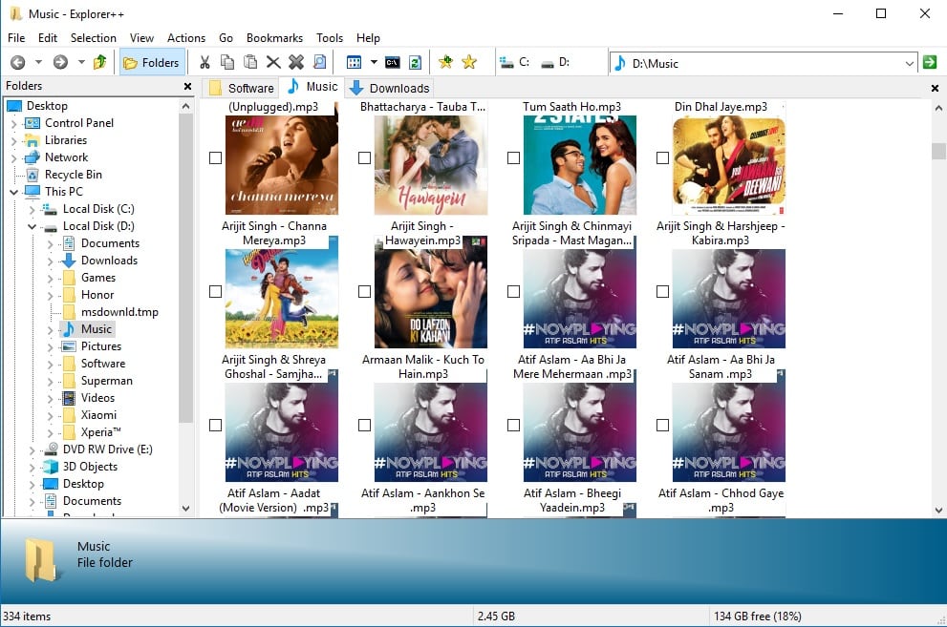Select the Channa Mereya album art thumbnail
The height and width of the screenshot is (627, 947).
pyautogui.click(x=282, y=165)
